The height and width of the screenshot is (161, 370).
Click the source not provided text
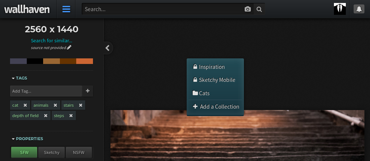tap(48, 48)
